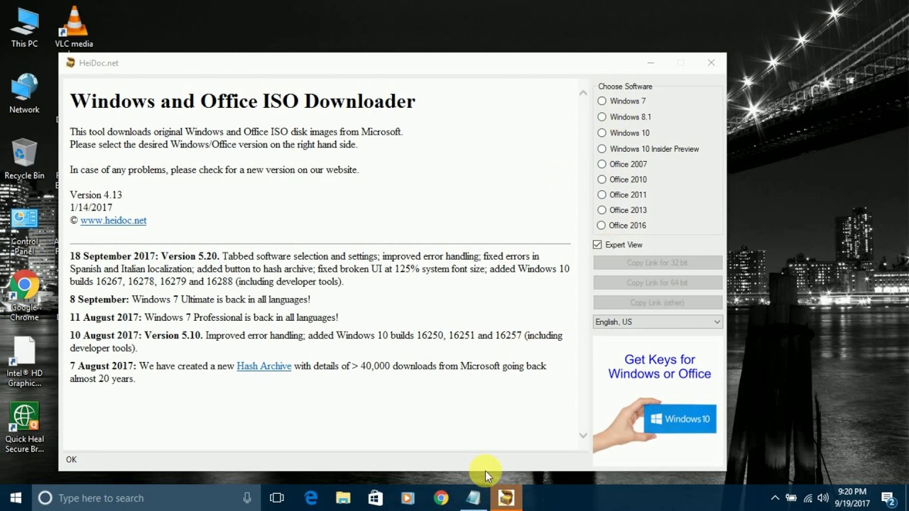This screenshot has width=909, height=511.
Task: Select the Windows 7 radio button
Action: click(x=602, y=101)
